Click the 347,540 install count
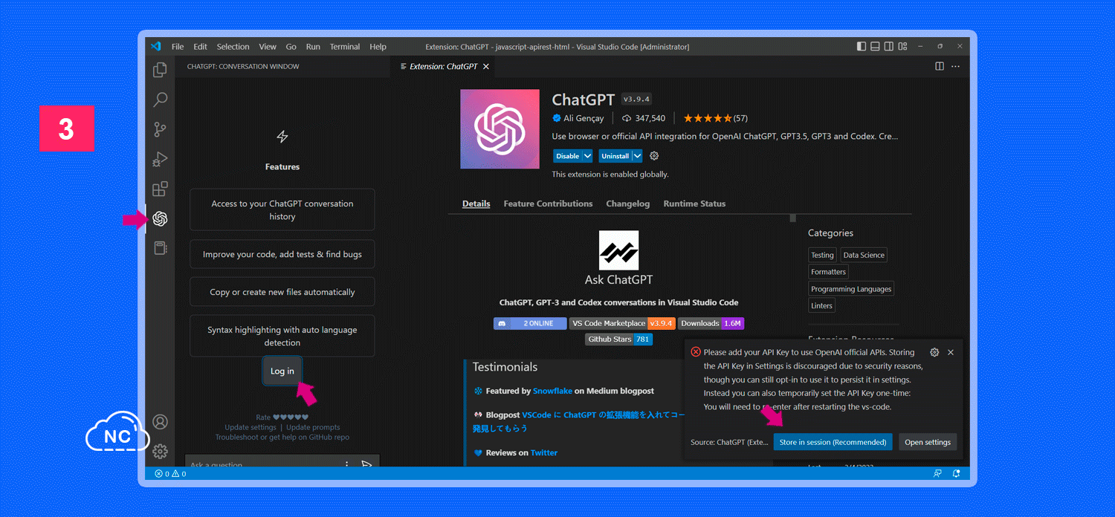The height and width of the screenshot is (517, 1115). click(x=644, y=118)
